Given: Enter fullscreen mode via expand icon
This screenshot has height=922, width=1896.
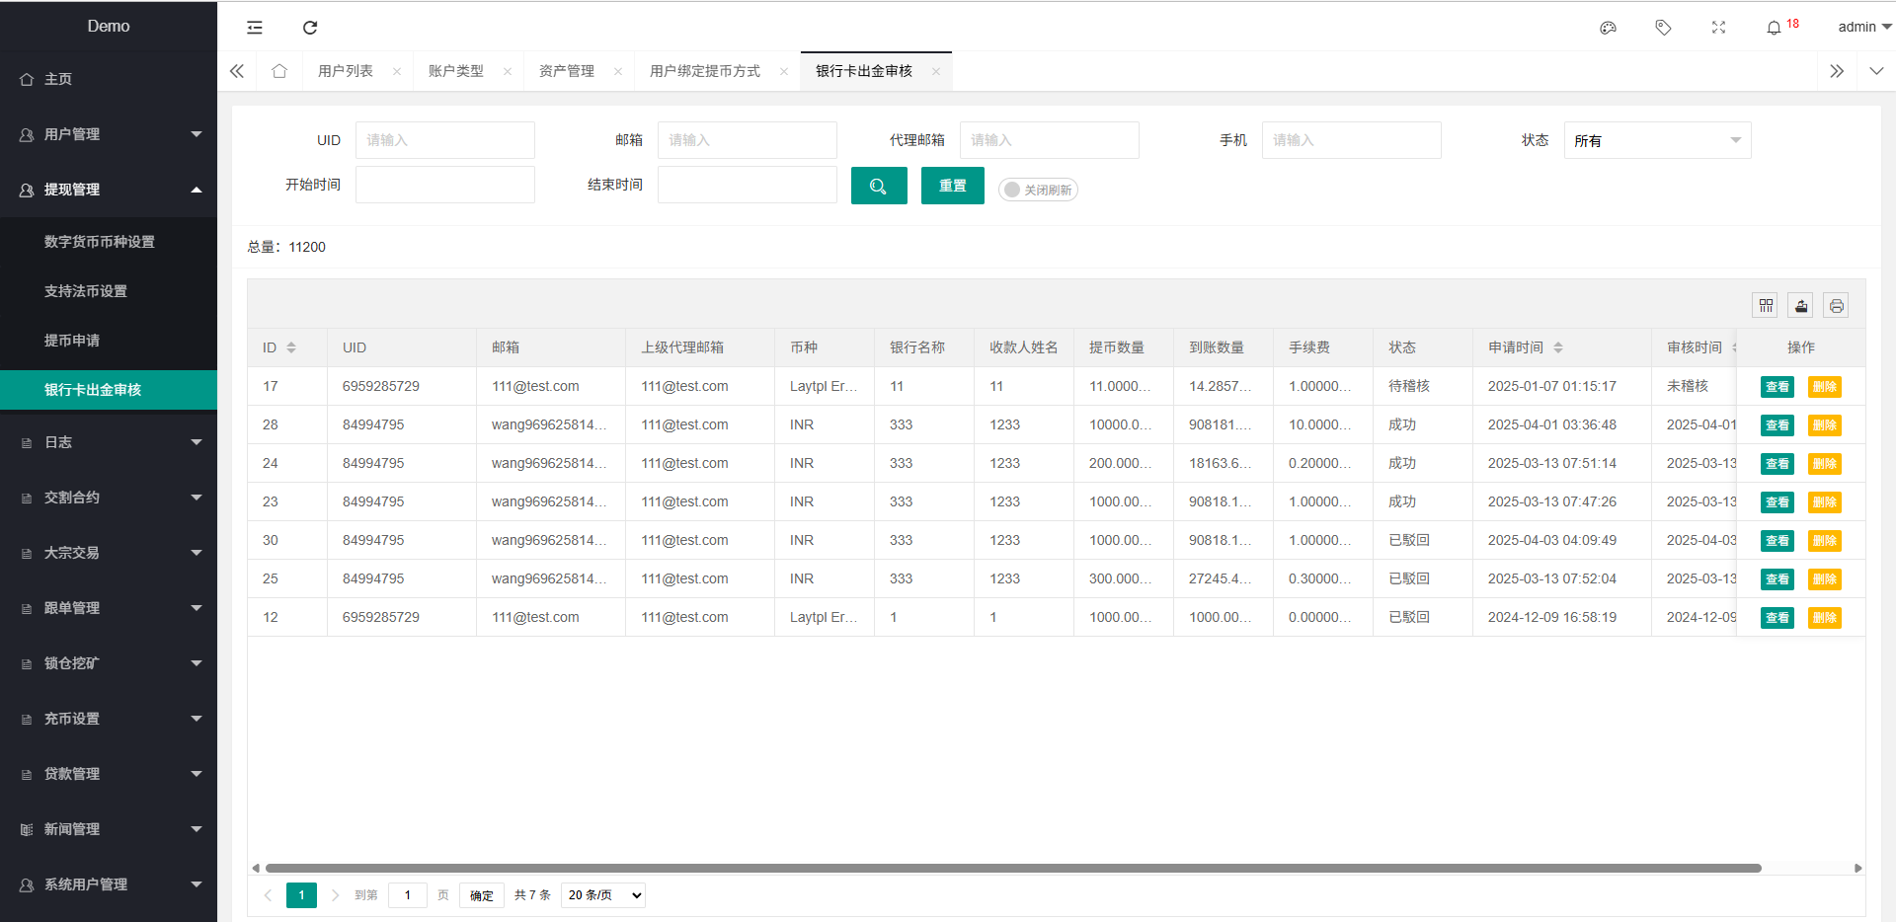Looking at the screenshot, I should click(x=1718, y=28).
